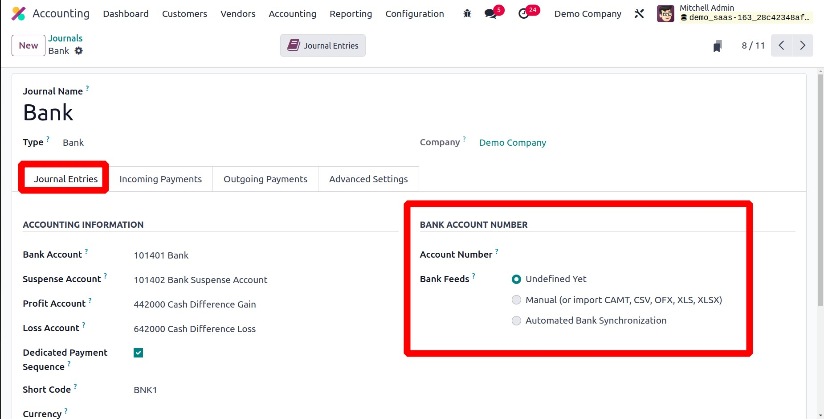Click Mitchell Admin's avatar picture
Viewport: 824px width, 419px height.
[x=665, y=14]
